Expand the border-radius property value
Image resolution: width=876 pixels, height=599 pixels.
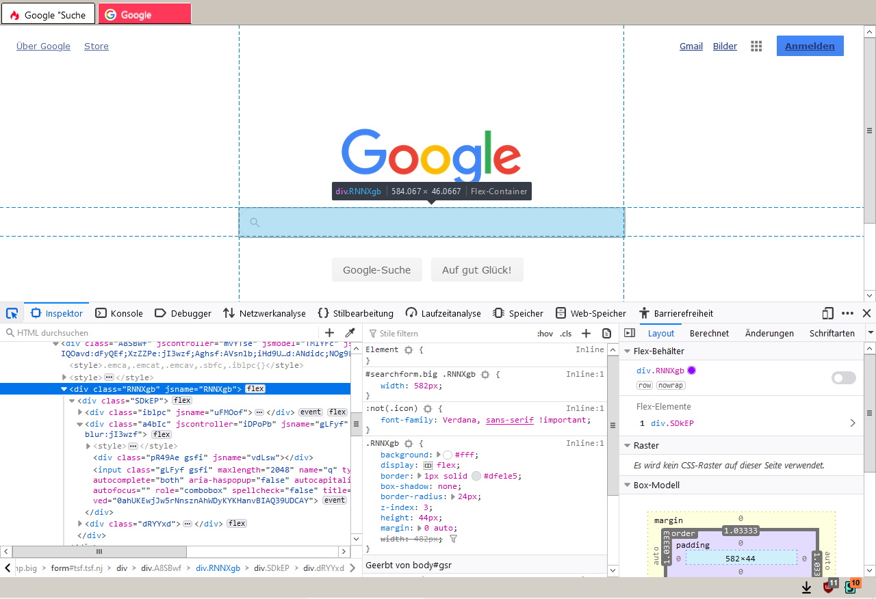[x=453, y=496]
